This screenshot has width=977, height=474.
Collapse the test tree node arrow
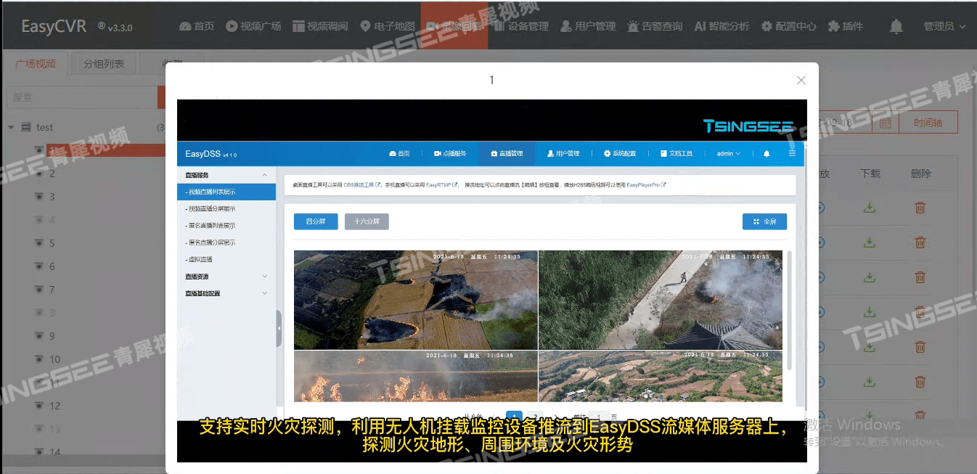12,128
